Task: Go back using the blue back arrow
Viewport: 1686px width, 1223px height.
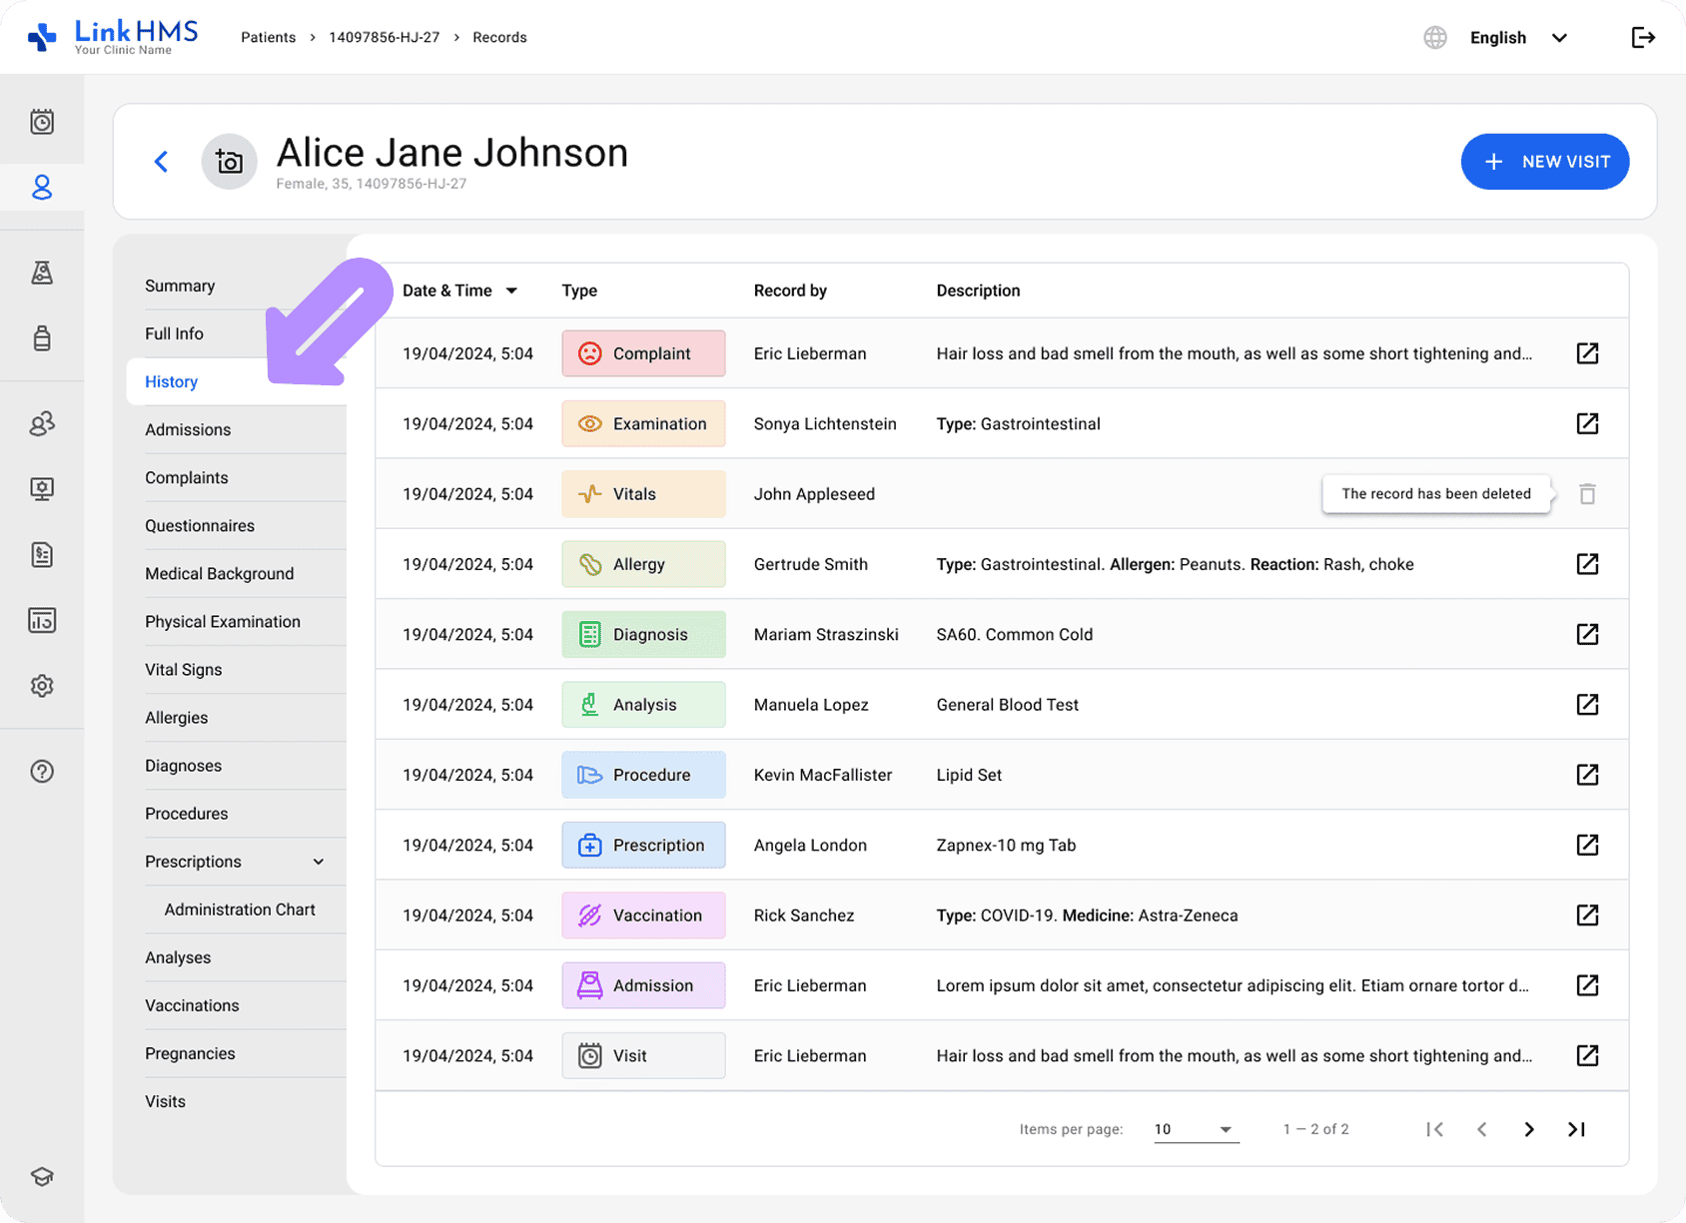Action: (x=161, y=162)
